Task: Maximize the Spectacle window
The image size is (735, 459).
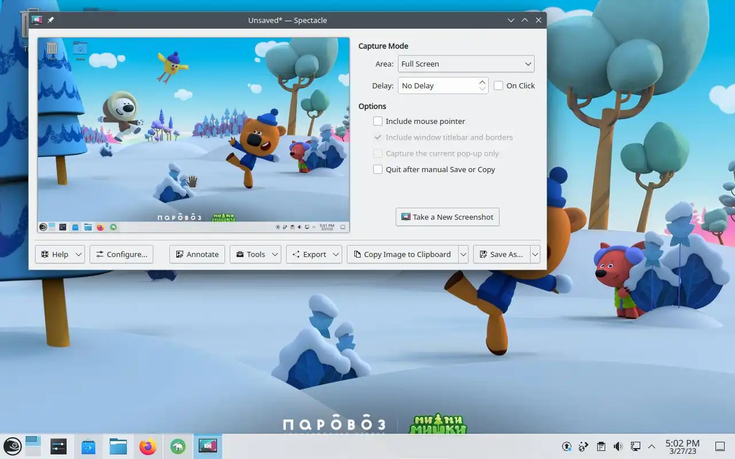Action: coord(525,20)
